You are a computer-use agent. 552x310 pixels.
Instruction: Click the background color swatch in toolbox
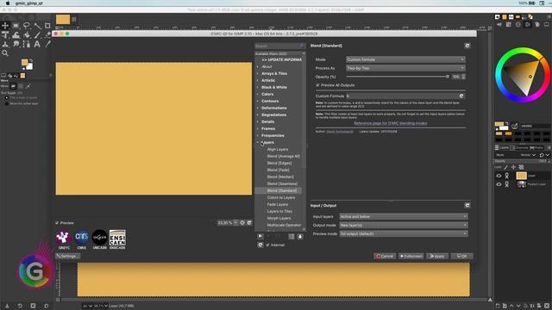click(x=30, y=66)
